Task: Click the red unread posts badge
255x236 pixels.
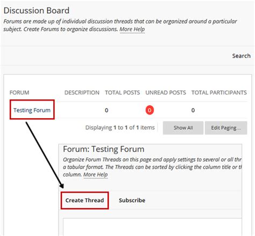Action: pos(150,110)
